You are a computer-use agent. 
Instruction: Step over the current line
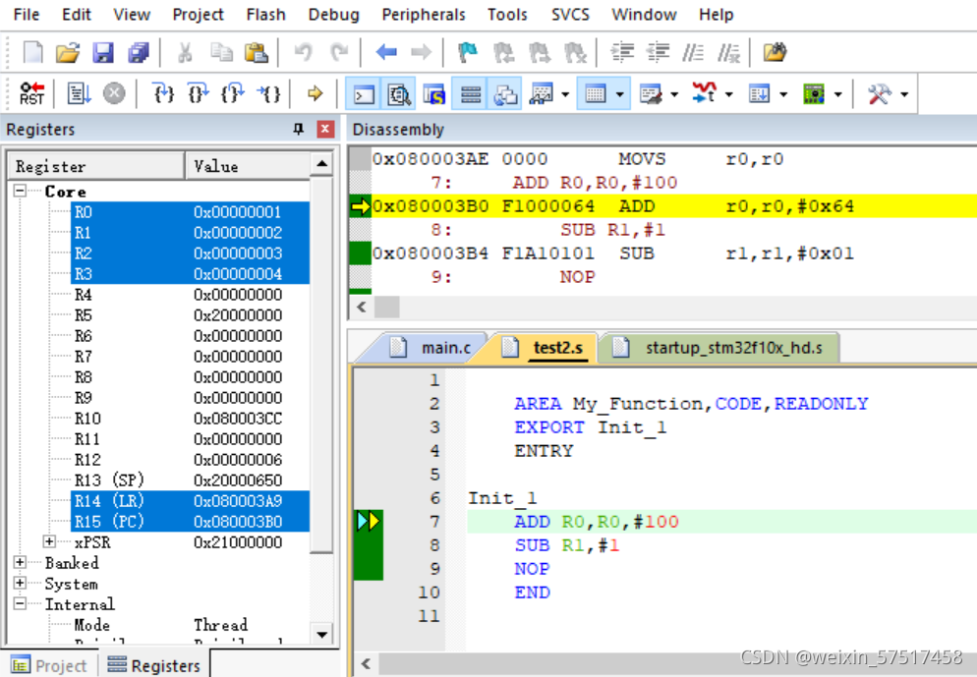(x=199, y=94)
